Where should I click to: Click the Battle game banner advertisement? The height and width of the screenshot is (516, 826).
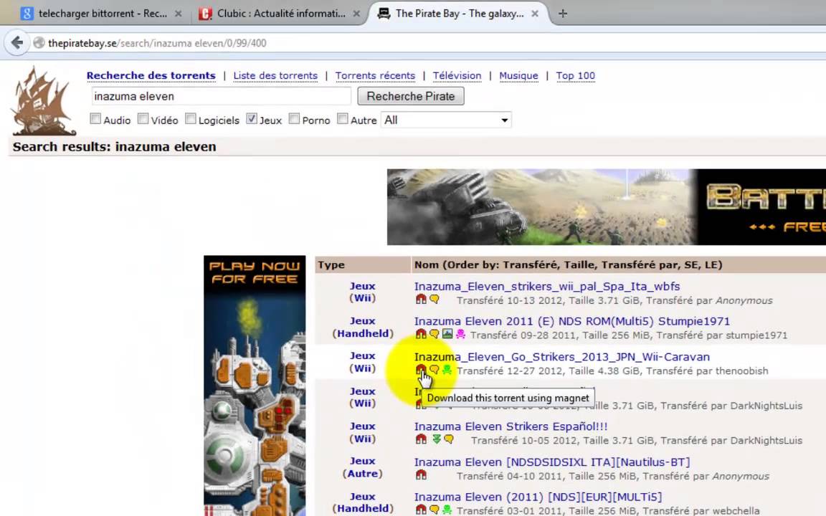pos(607,207)
